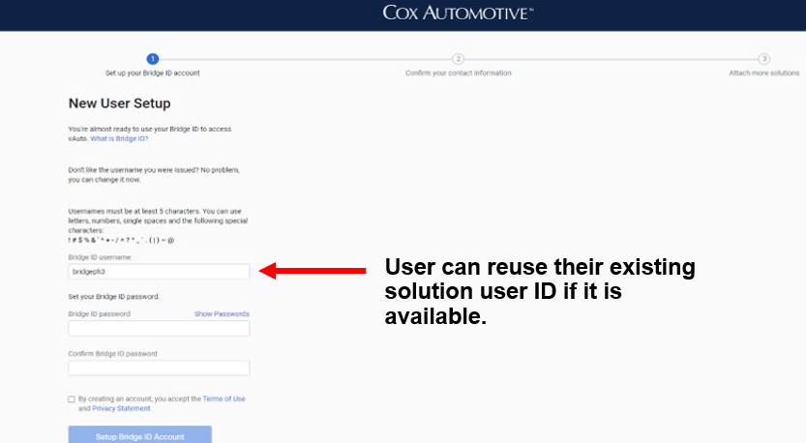Click the Cox Automotive logo
806x443 pixels.
coord(458,13)
